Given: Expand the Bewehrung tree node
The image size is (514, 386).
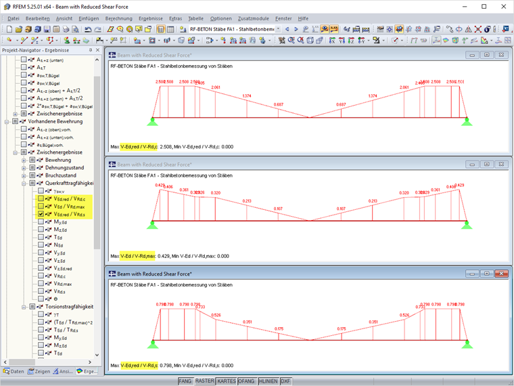Looking at the screenshot, I should (x=24, y=160).
